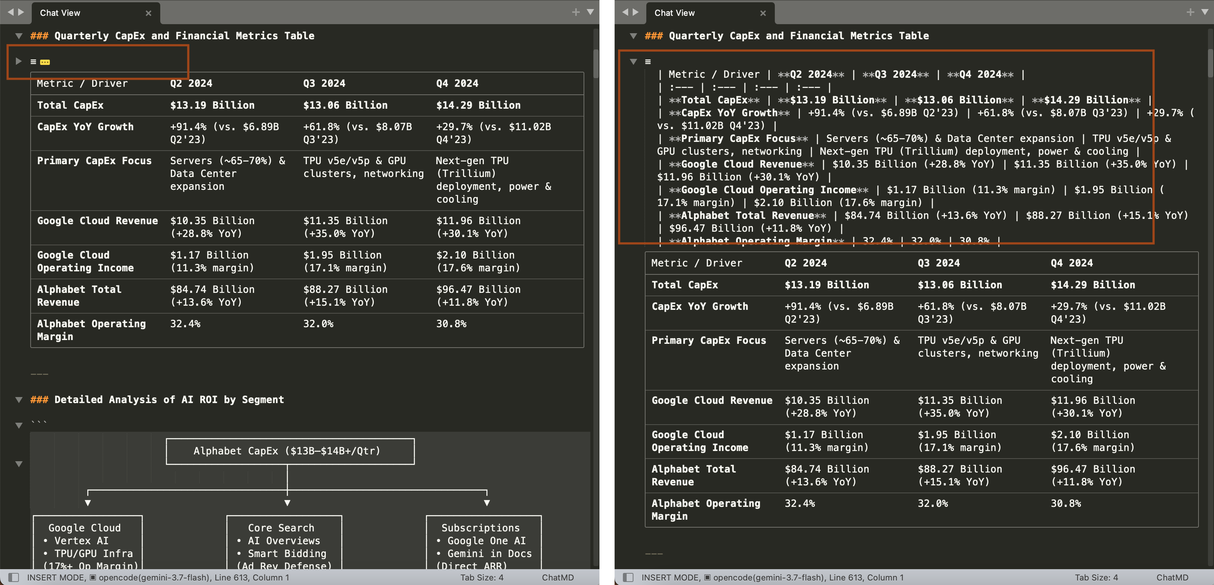Close the Chat View tab in right window
The height and width of the screenshot is (585, 1214).
(x=763, y=13)
